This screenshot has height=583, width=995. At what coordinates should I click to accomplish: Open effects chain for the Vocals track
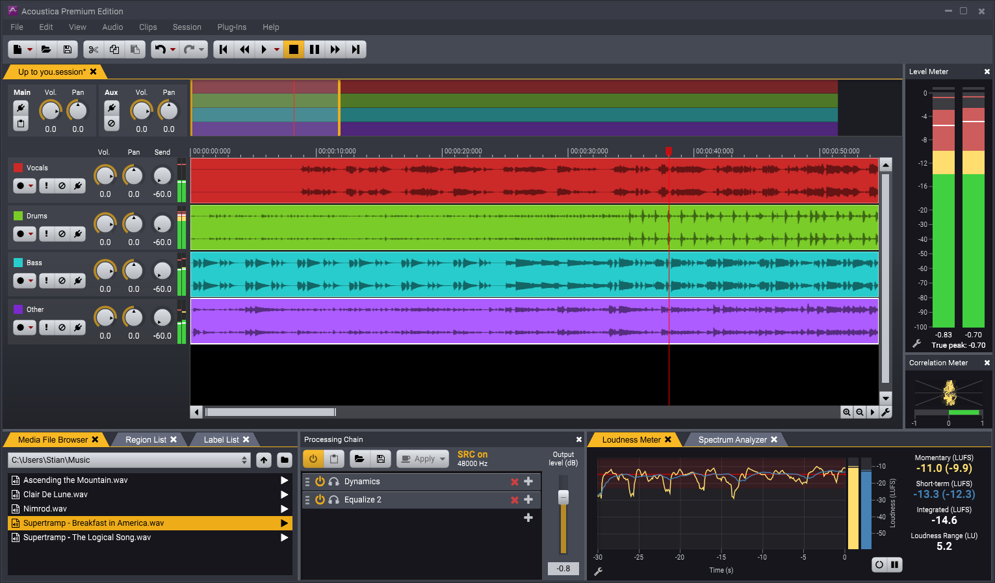point(77,185)
